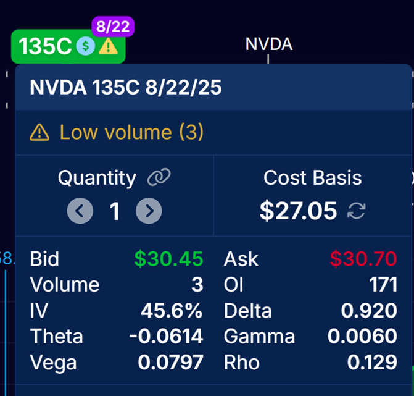414x396 pixels.
Task: Click the NVDA 135C 8/22/25 title header
Action: pos(125,88)
